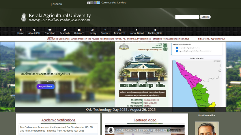Select the white page style icon
The width and height of the screenshot is (241, 135).
point(89,3)
